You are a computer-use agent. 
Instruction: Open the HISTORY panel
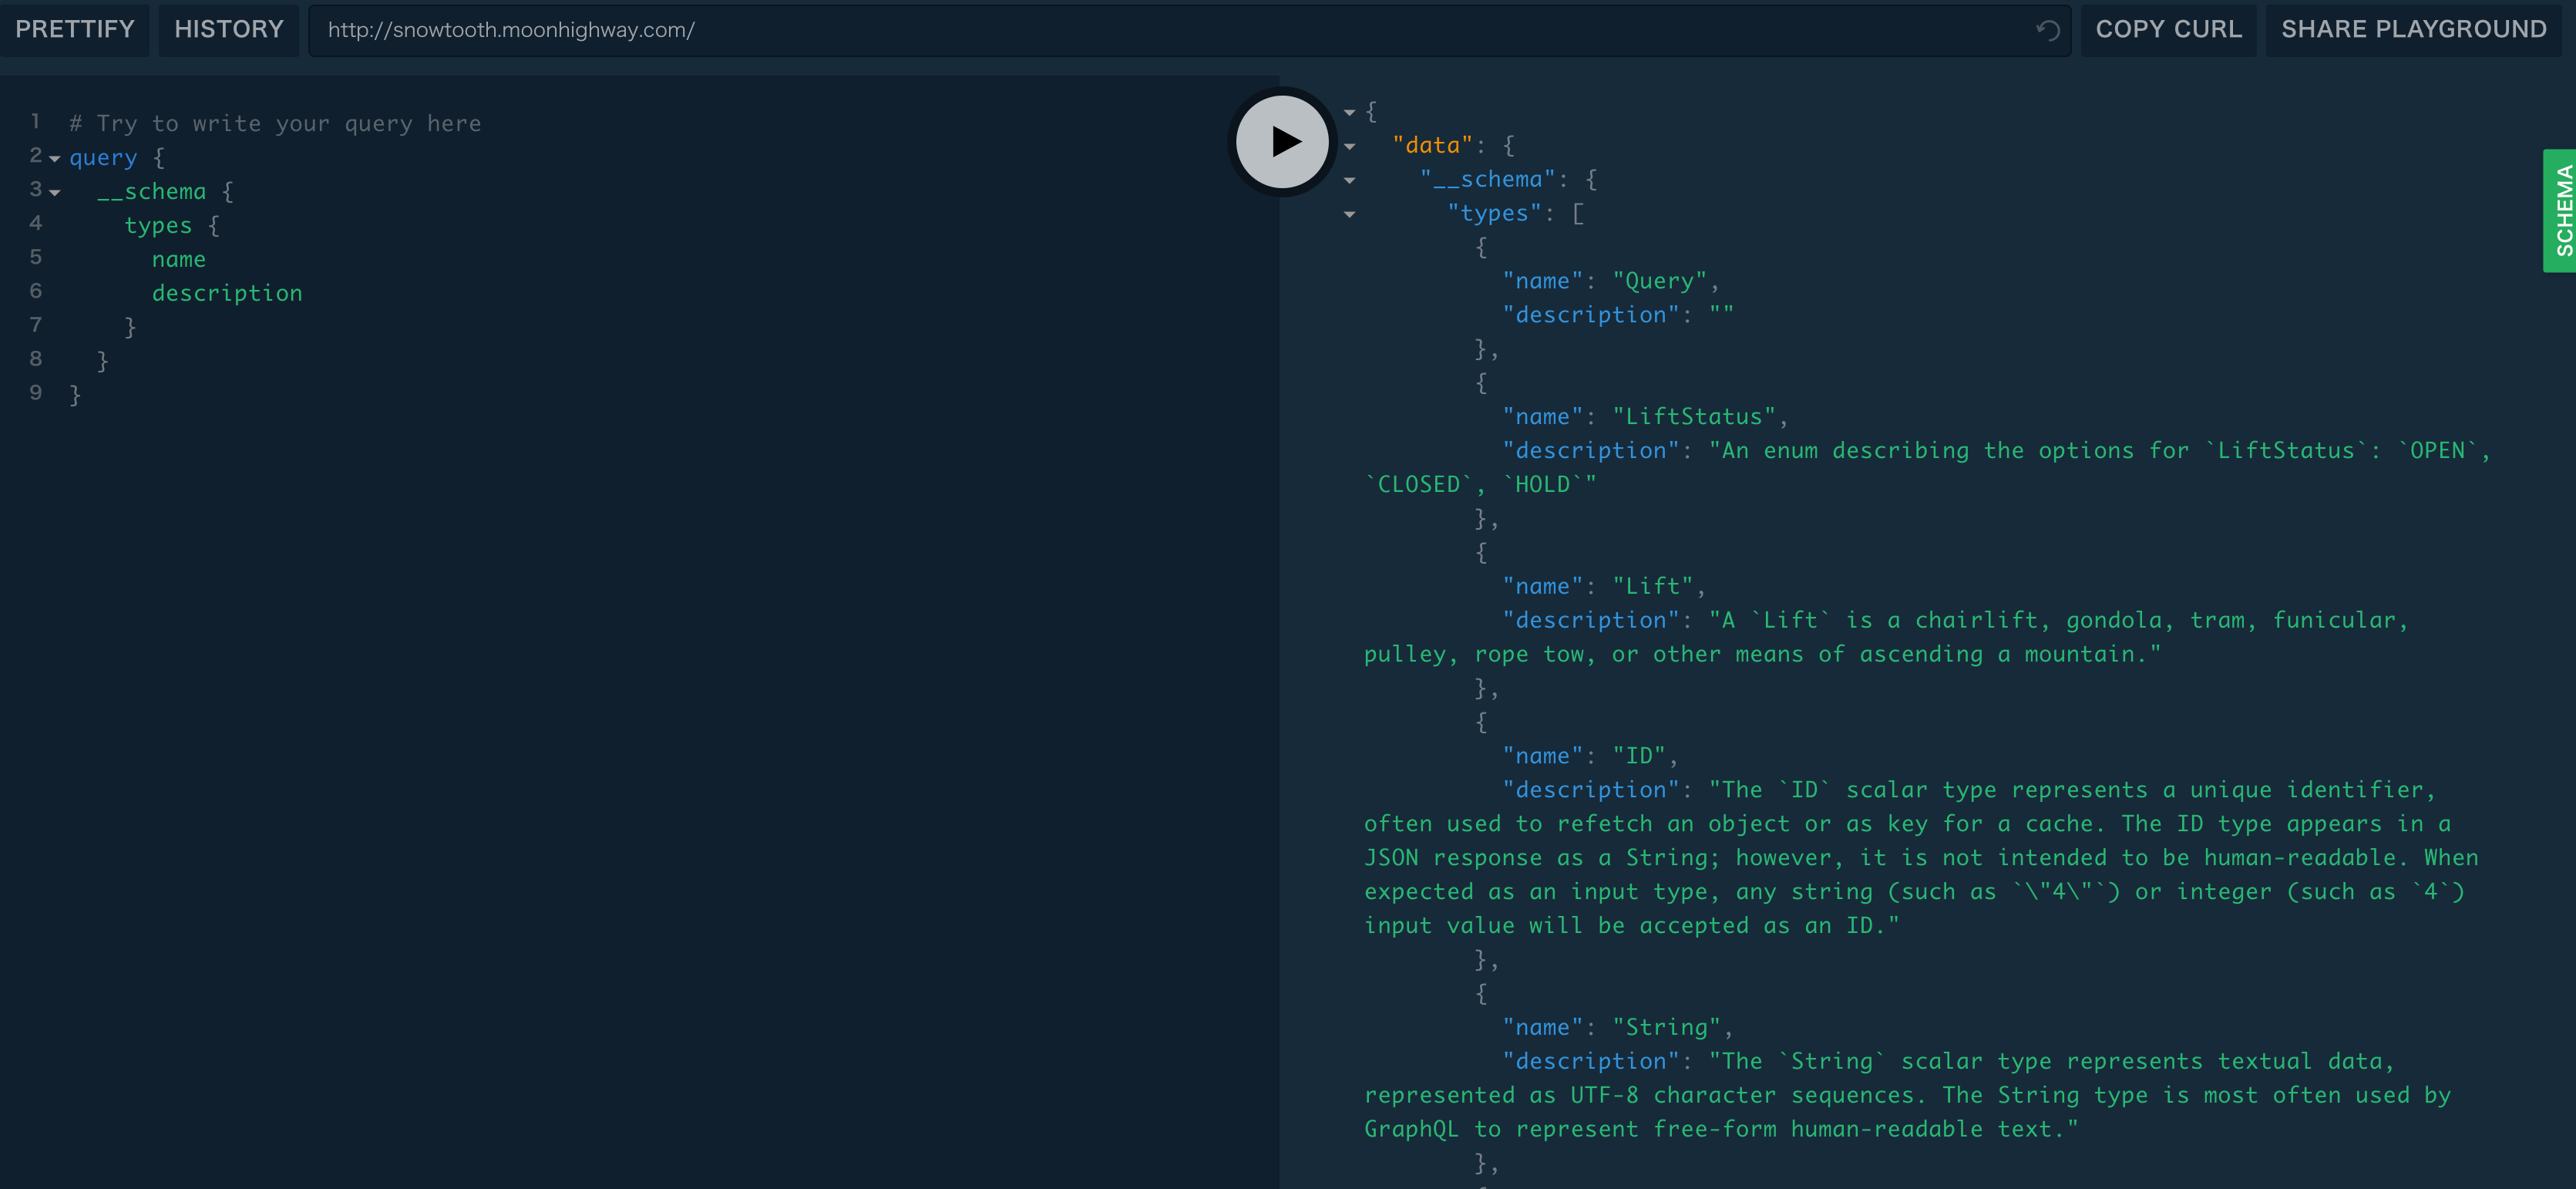pyautogui.click(x=229, y=29)
